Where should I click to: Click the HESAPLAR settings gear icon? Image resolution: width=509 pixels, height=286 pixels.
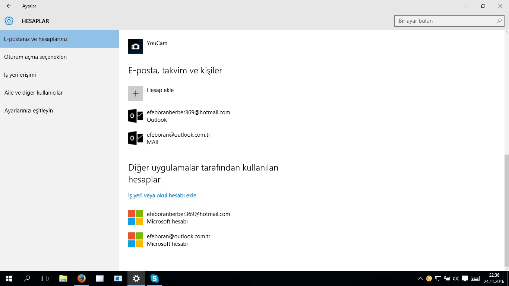click(9, 21)
